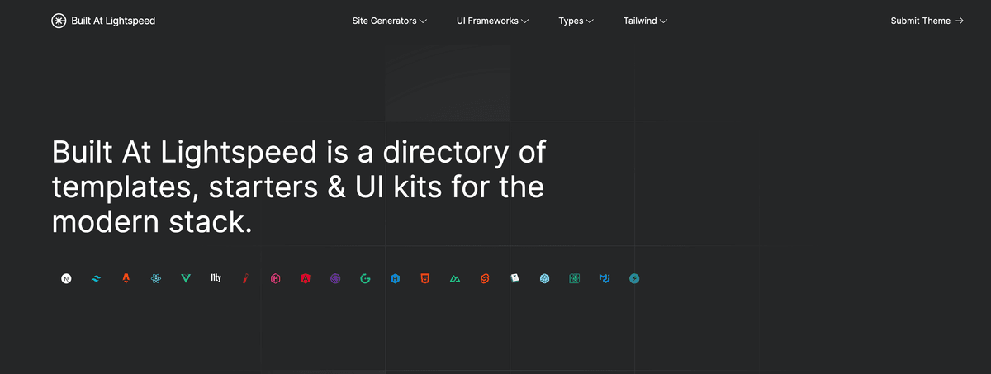Choose the Astro icon
The width and height of the screenshot is (991, 374).
(x=126, y=279)
